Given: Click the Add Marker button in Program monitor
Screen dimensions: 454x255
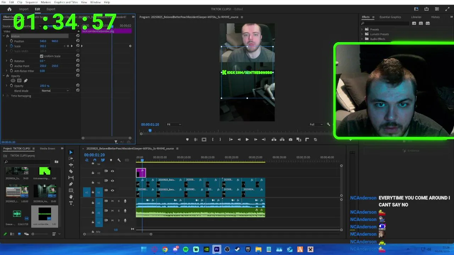Looking at the screenshot, I should [x=187, y=140].
